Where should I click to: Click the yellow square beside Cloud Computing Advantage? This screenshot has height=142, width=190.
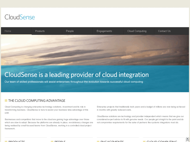(6, 100)
